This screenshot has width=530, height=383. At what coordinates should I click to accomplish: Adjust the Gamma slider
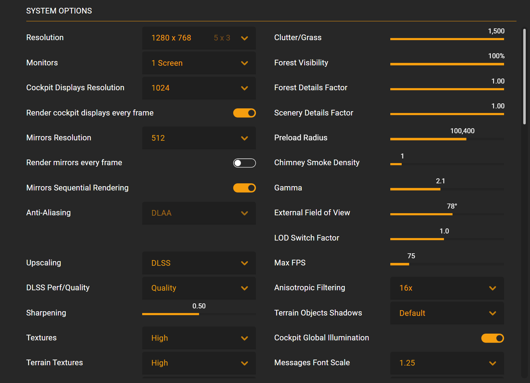pos(440,189)
